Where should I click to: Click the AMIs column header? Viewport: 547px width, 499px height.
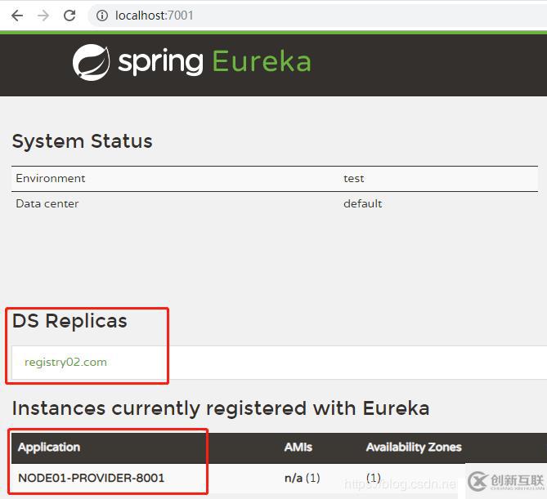click(298, 447)
